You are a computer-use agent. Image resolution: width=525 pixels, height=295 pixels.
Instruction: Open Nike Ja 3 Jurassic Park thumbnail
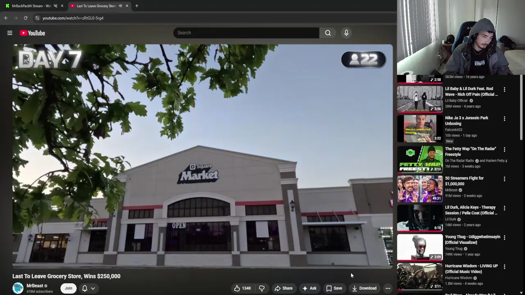tap(420, 128)
